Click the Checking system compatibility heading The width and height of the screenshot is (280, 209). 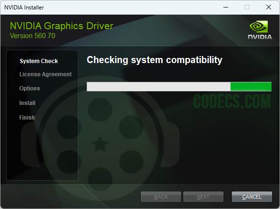[x=155, y=60]
